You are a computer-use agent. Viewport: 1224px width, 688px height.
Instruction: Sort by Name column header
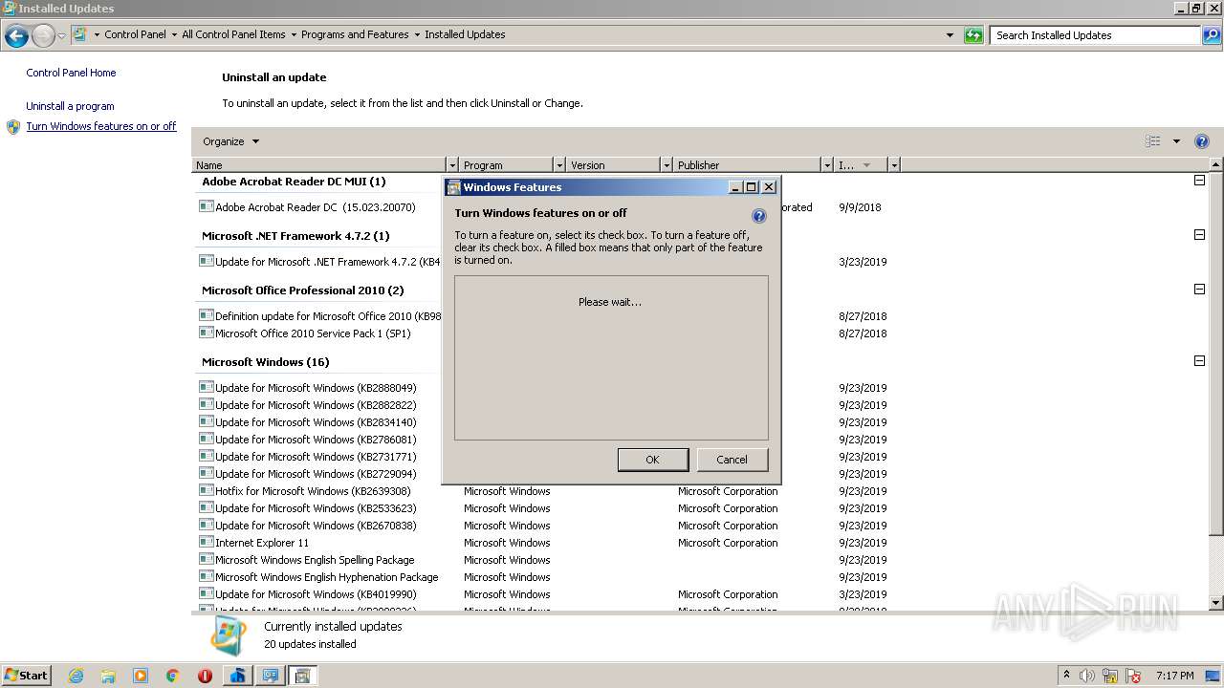tap(319, 165)
